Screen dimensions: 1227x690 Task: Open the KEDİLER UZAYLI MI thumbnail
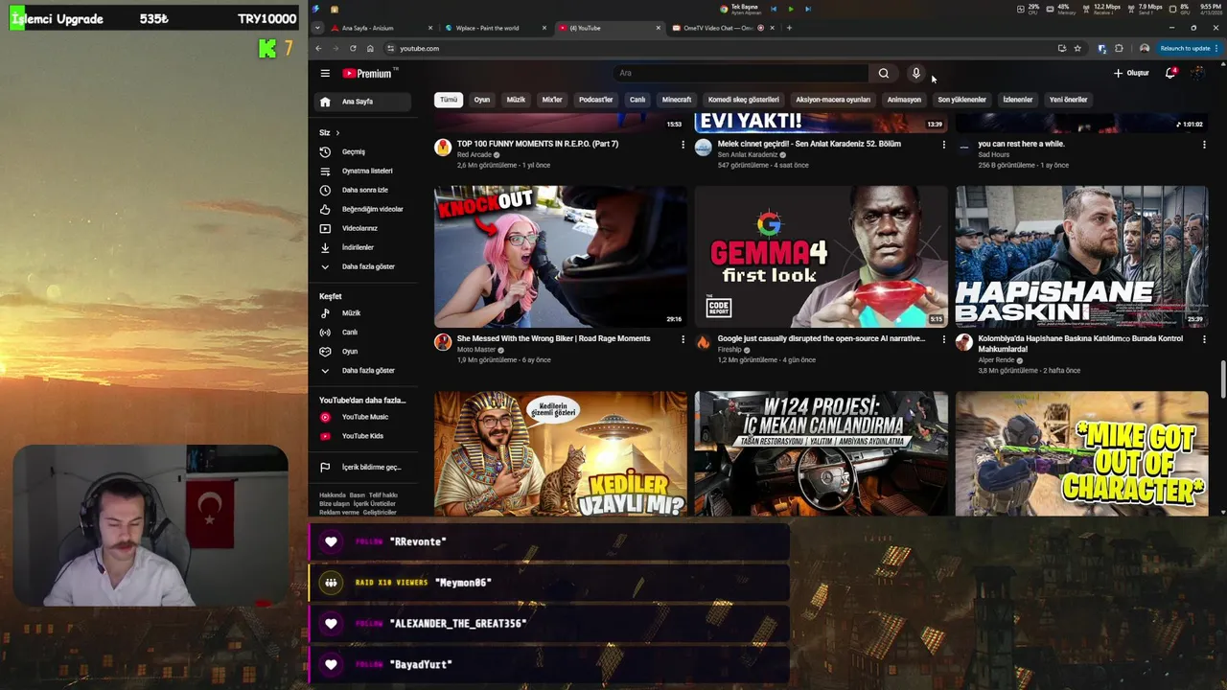tap(561, 453)
